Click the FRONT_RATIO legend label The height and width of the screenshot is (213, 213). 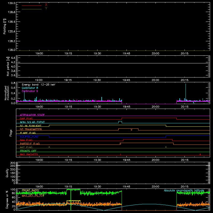[x=30, y=190]
